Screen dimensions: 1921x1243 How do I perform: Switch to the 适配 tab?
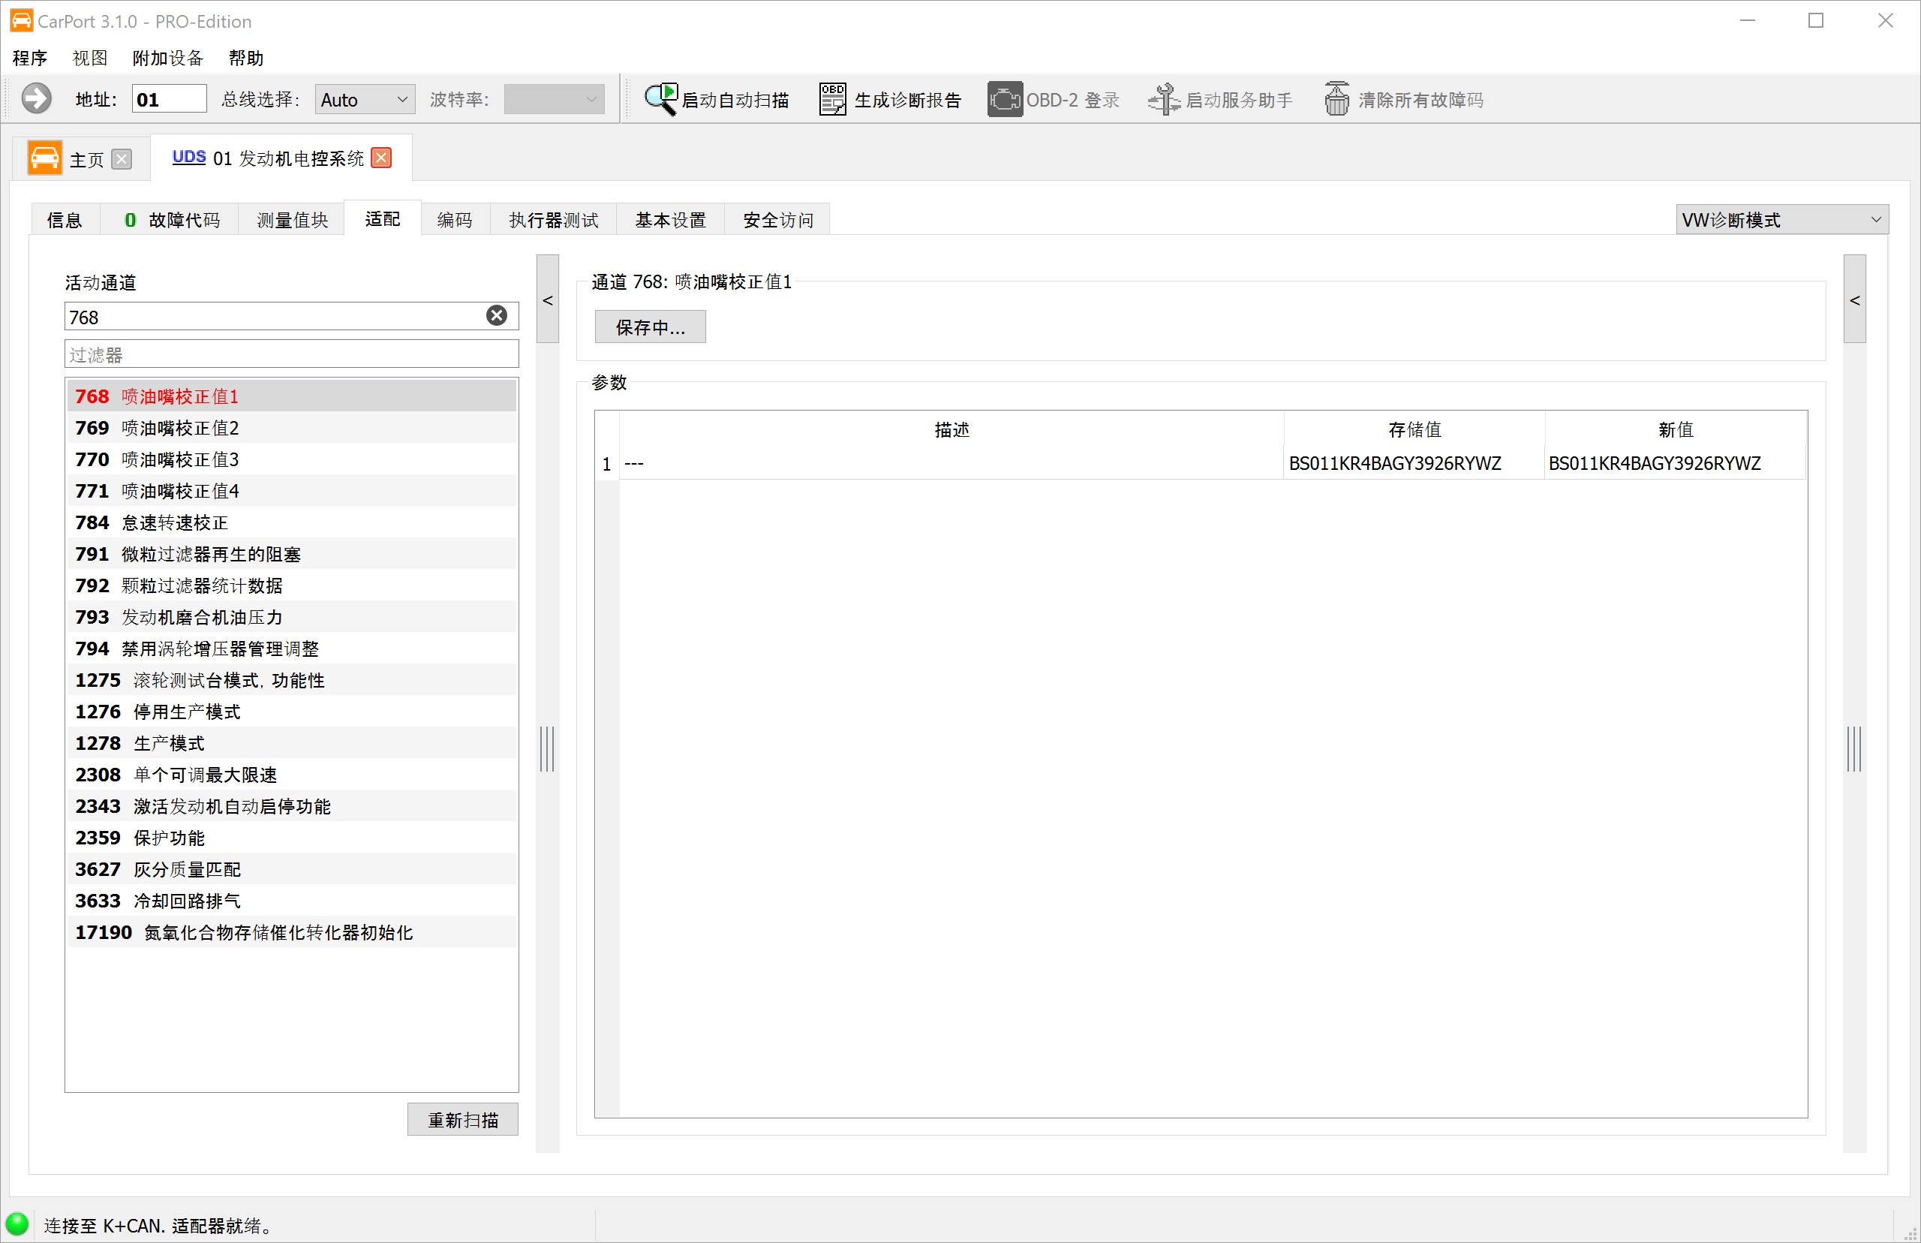pos(383,218)
